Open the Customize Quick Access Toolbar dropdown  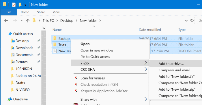pyautogui.click(x=25, y=5)
